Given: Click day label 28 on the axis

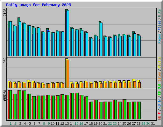Looking at the screenshot, I should [138, 124].
